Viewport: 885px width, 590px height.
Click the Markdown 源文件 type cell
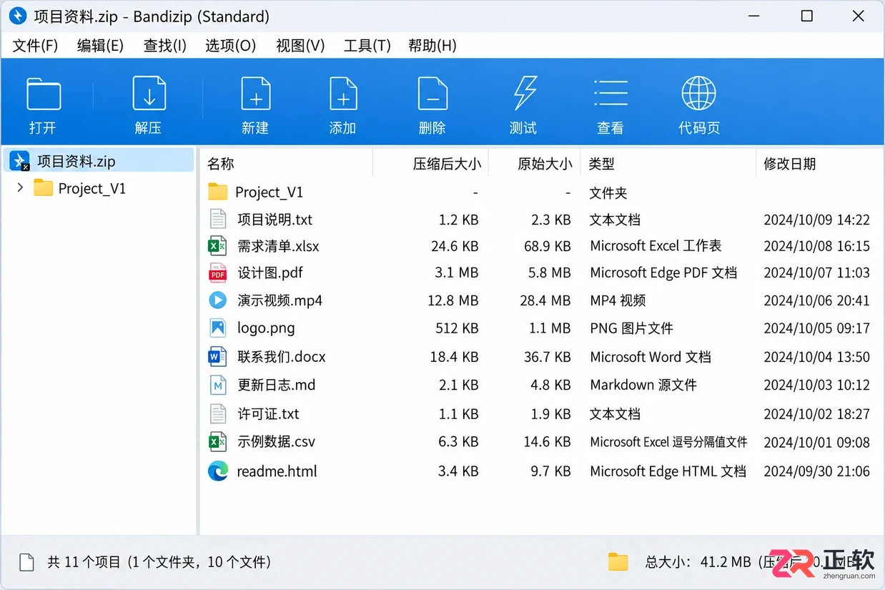click(x=643, y=385)
